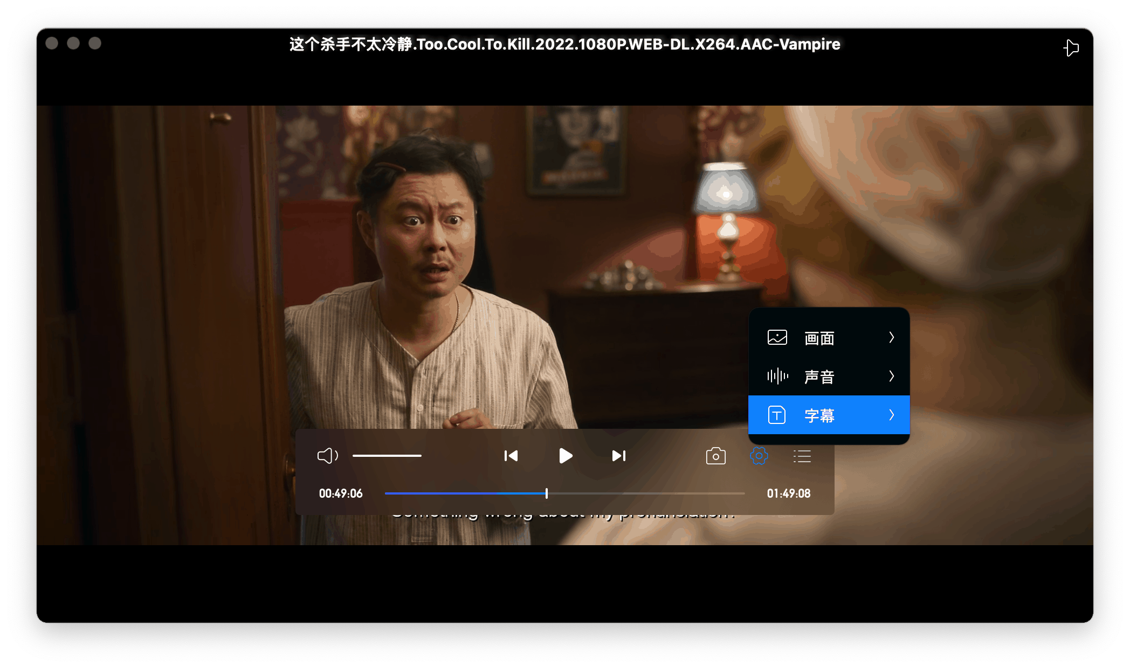1130x668 pixels.
Task: Open the 画面 picture settings menu
Action: [x=829, y=338]
